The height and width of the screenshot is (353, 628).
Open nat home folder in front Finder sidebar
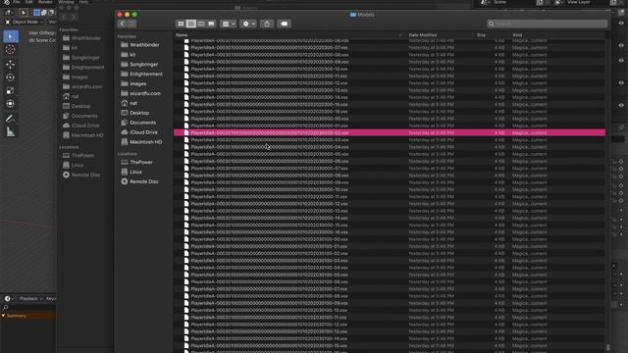click(133, 103)
